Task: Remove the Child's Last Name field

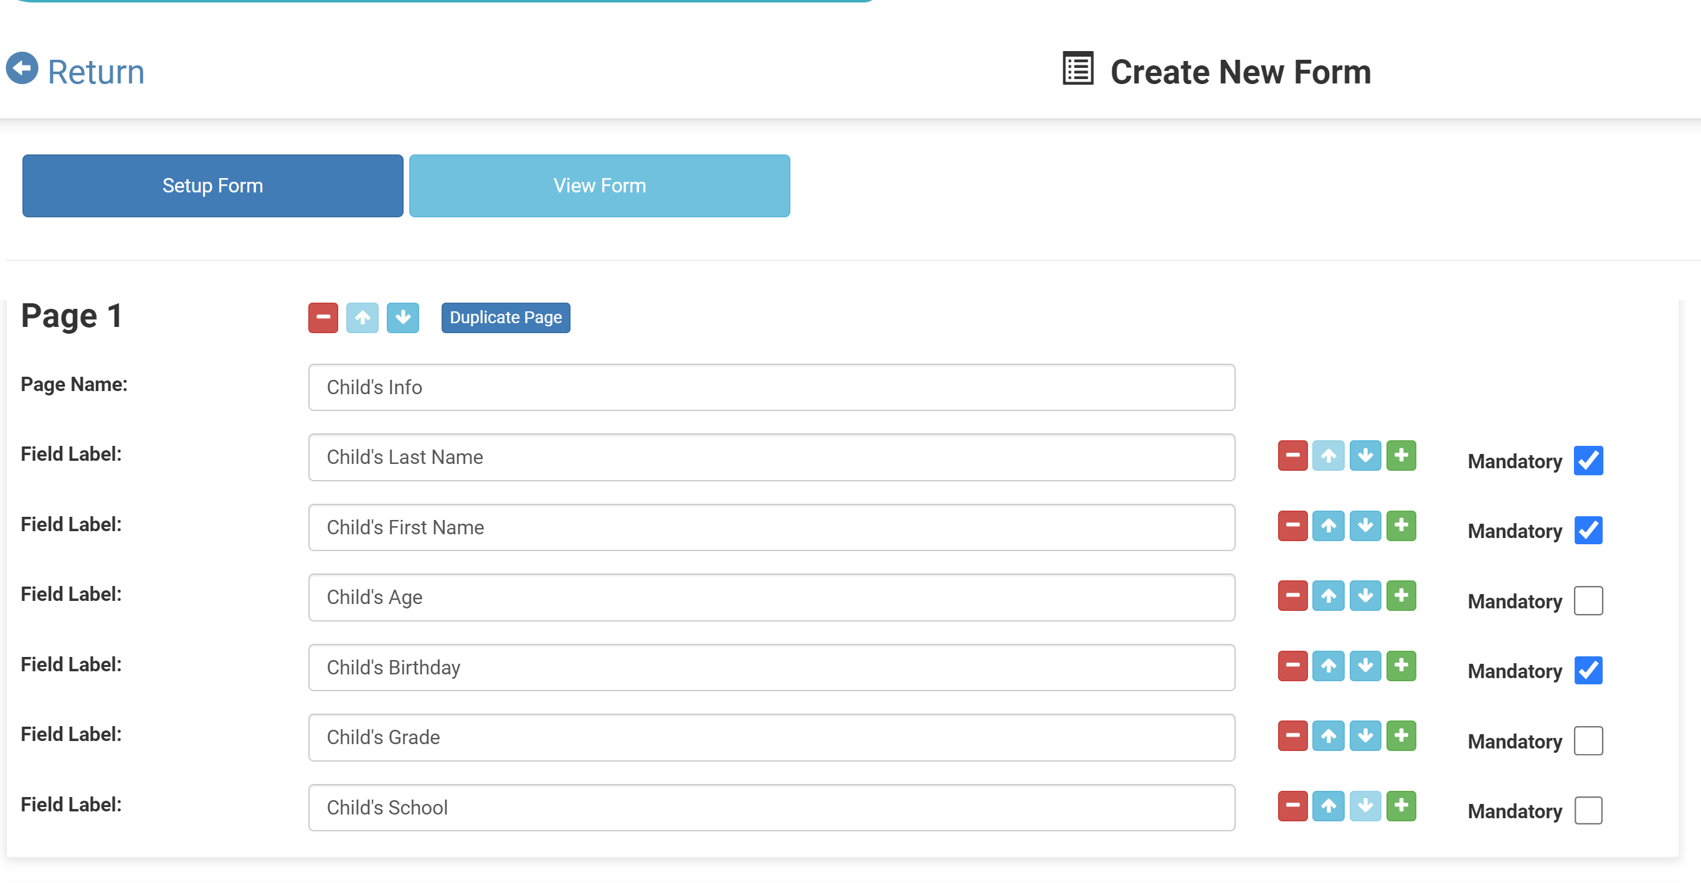Action: pos(1292,455)
